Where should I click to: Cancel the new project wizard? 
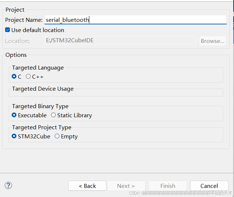[x=209, y=186]
